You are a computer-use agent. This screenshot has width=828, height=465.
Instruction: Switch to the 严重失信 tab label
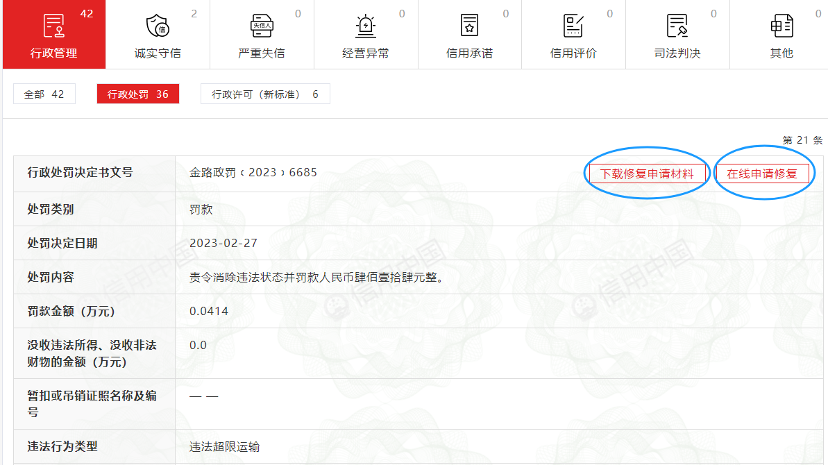(x=262, y=53)
